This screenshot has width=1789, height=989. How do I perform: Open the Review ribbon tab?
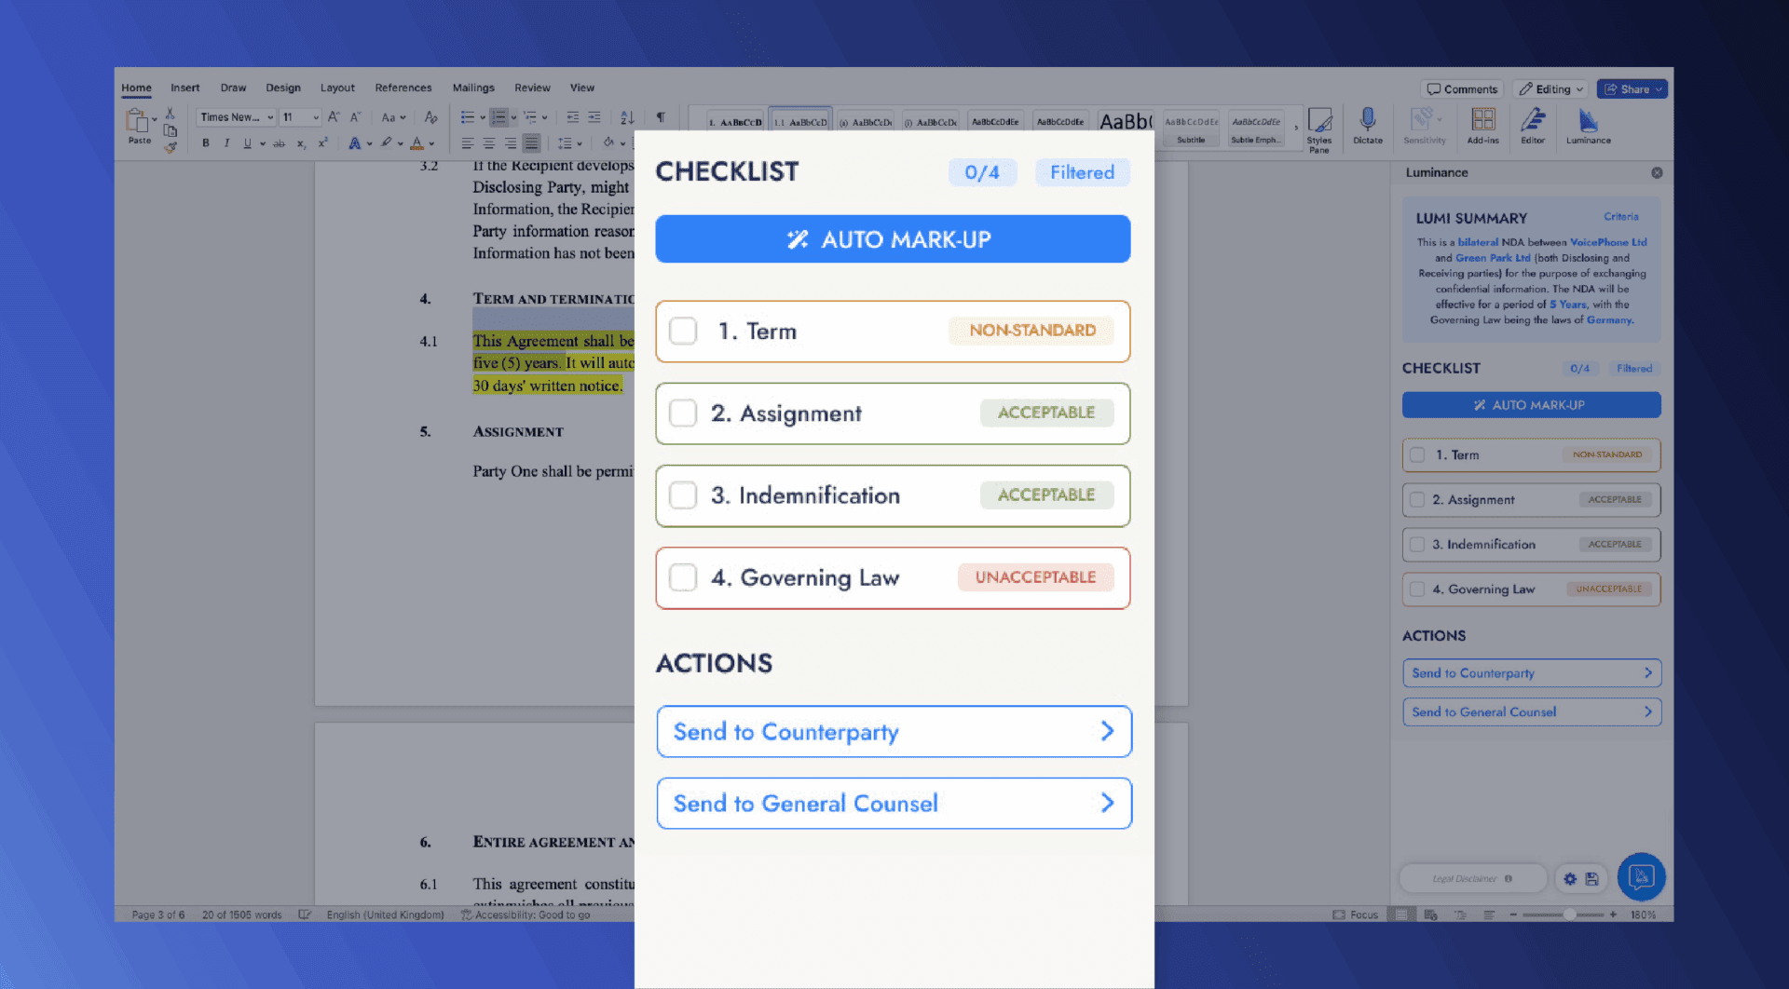[x=532, y=88]
